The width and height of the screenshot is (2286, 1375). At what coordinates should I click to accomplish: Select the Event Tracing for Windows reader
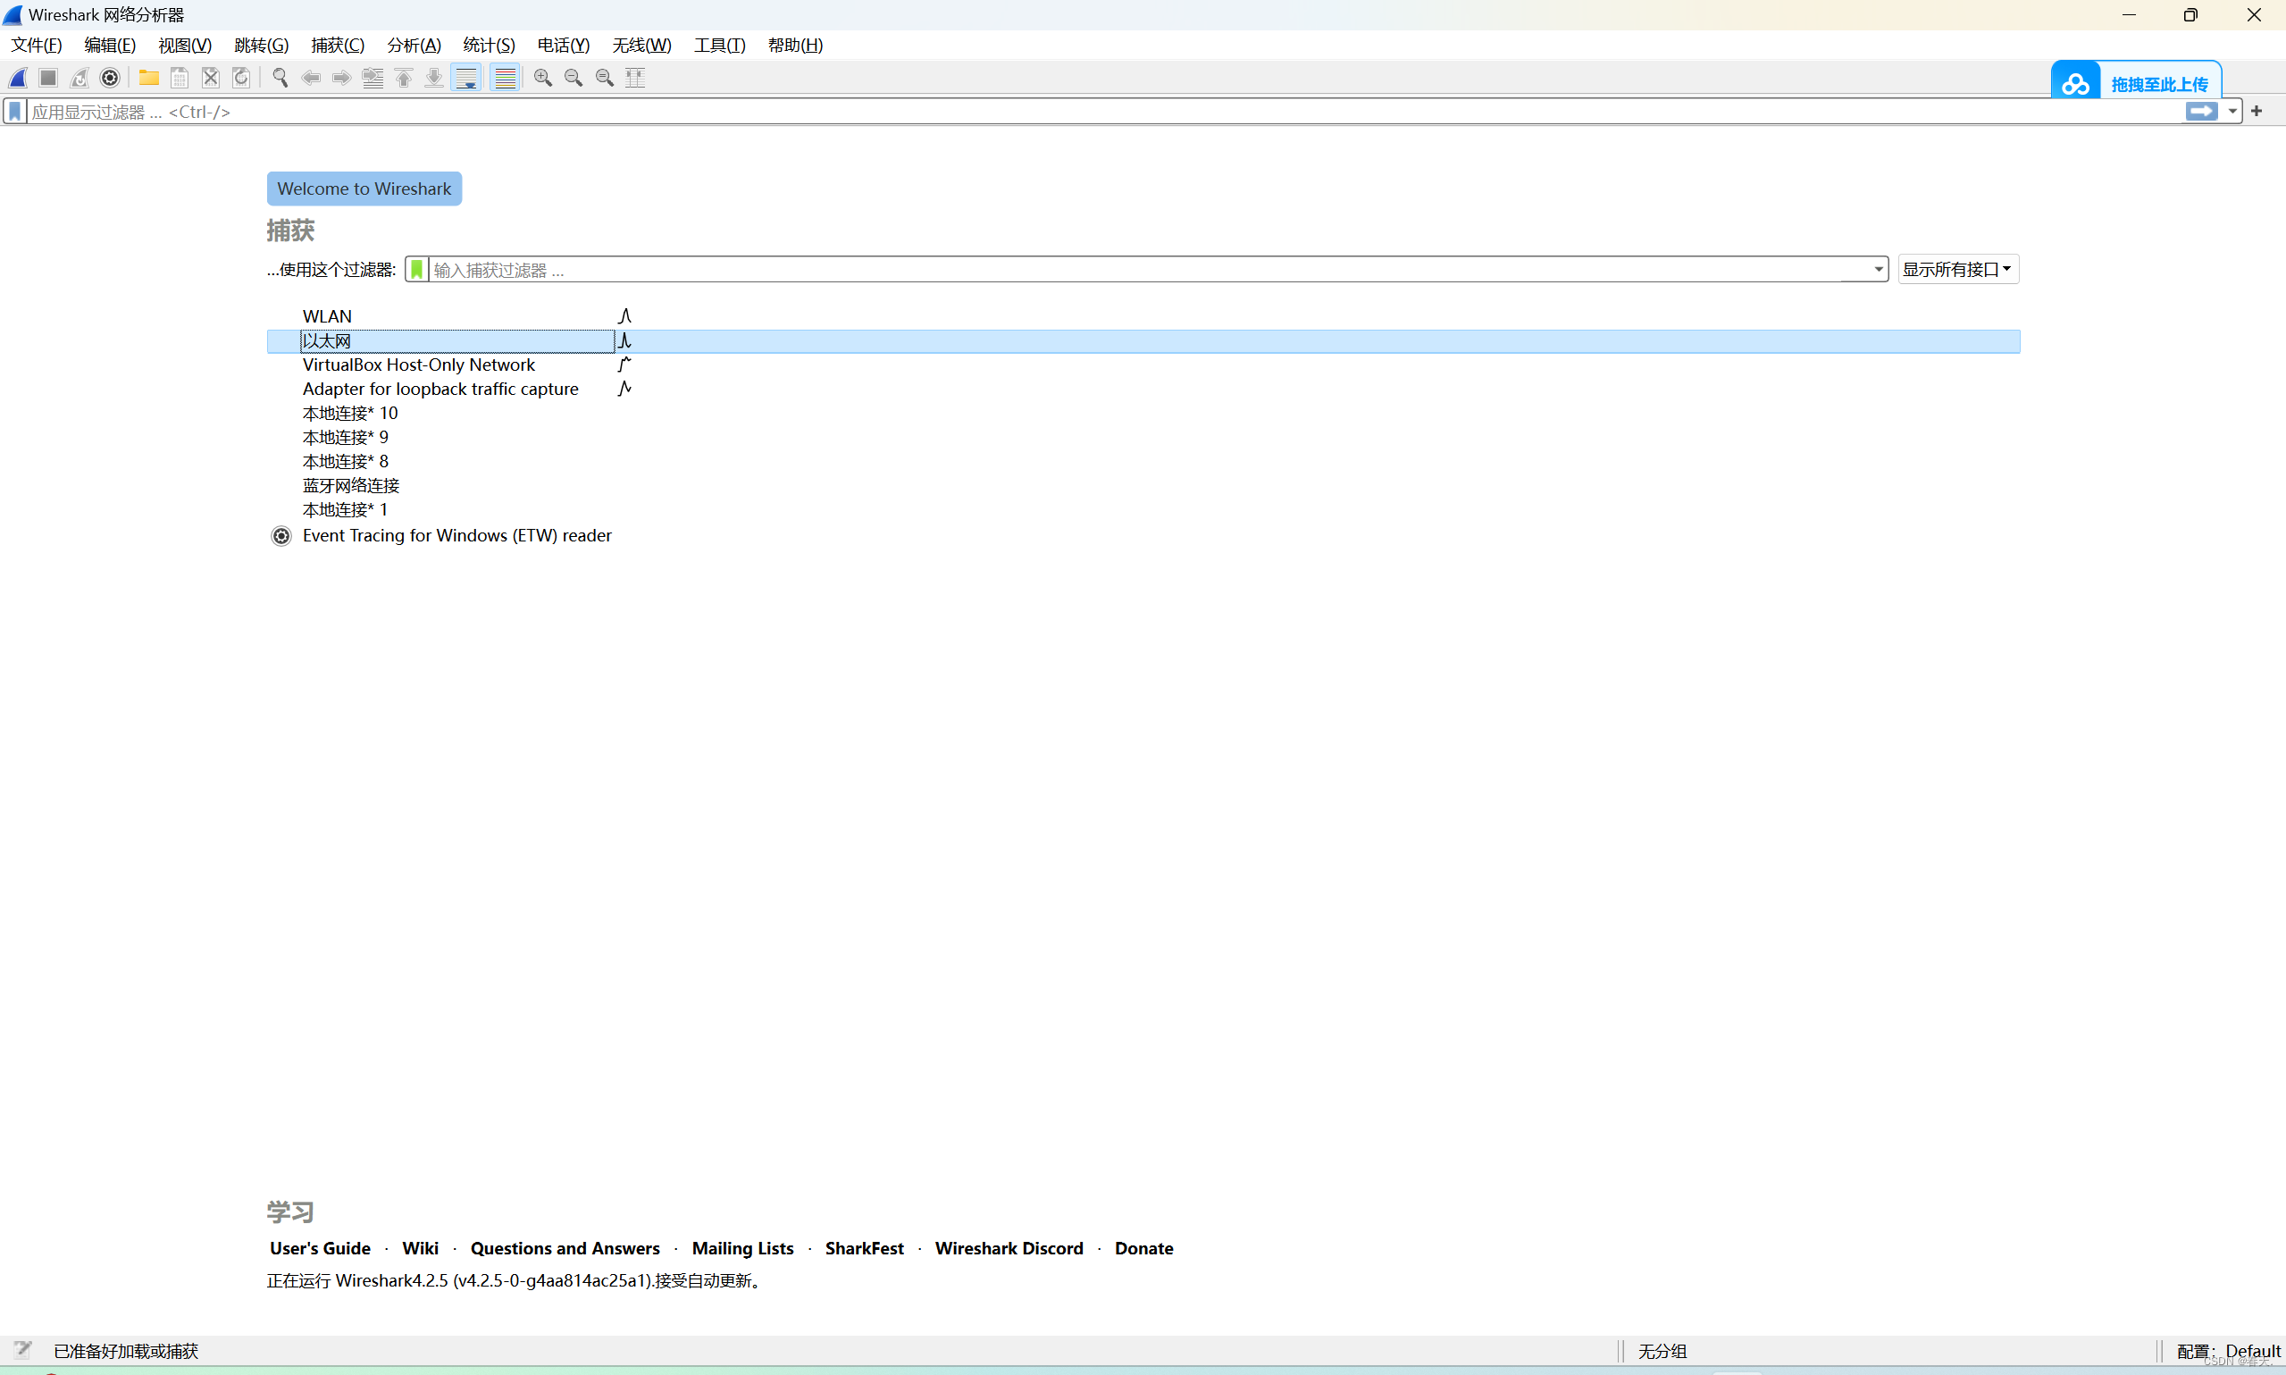[456, 535]
